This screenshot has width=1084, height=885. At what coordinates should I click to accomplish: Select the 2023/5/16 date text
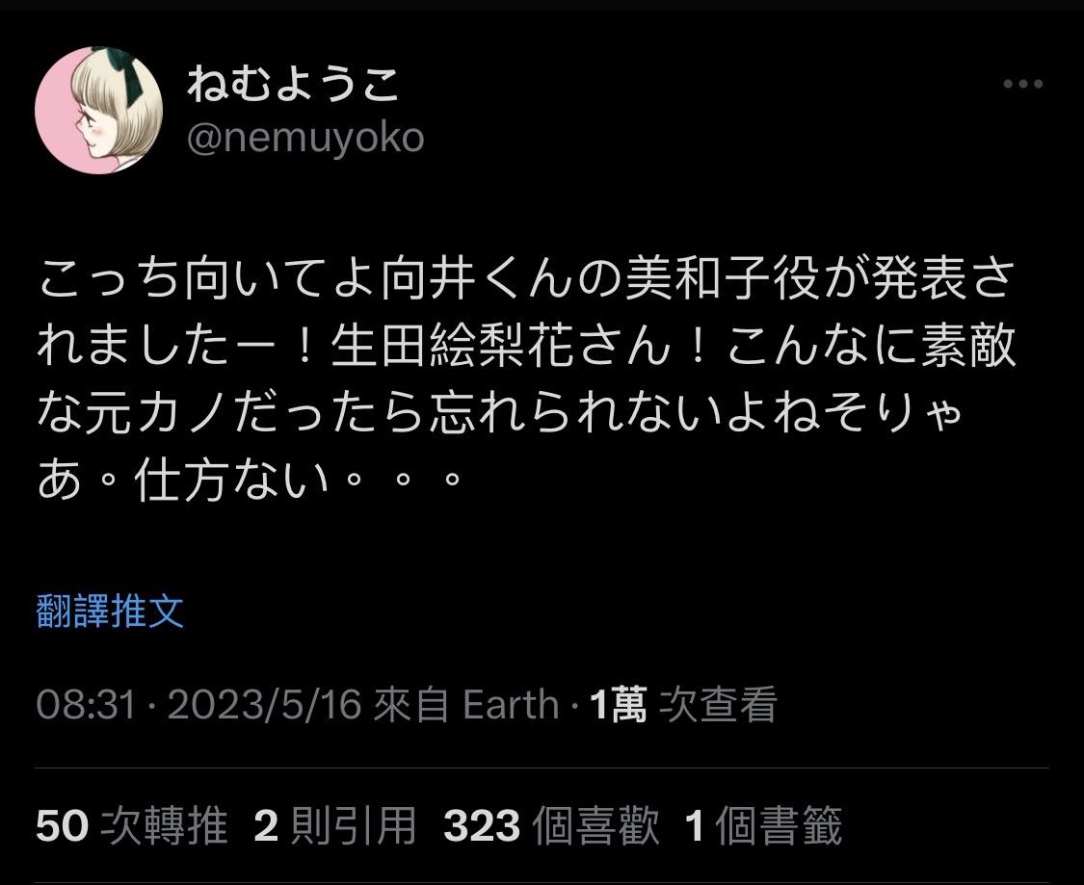[265, 705]
